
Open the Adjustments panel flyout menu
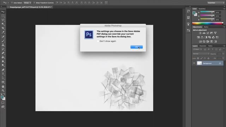pyautogui.click(x=224, y=27)
